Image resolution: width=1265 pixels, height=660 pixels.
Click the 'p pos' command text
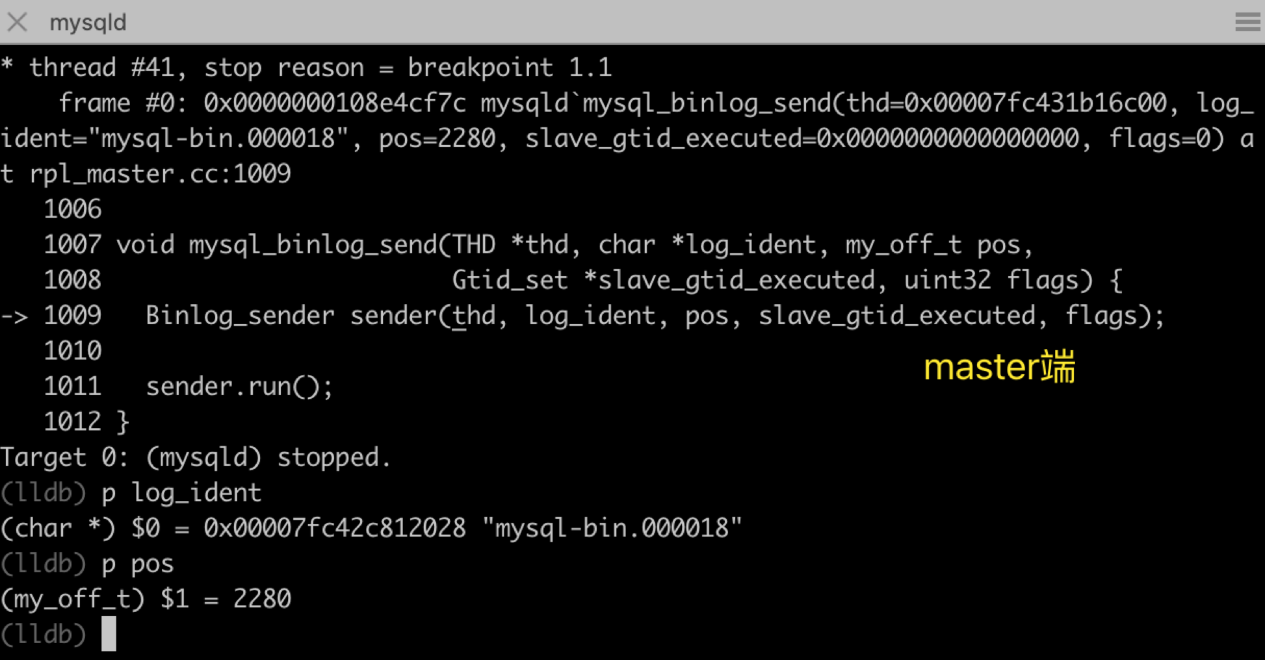click(138, 564)
